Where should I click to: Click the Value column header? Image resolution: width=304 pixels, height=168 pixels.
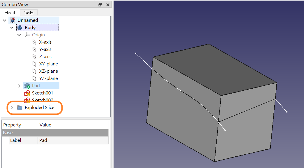73,125
